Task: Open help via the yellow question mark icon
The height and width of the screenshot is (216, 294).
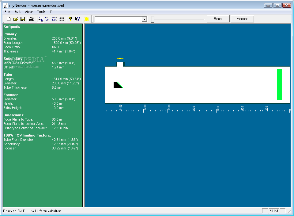Action: 70,19
